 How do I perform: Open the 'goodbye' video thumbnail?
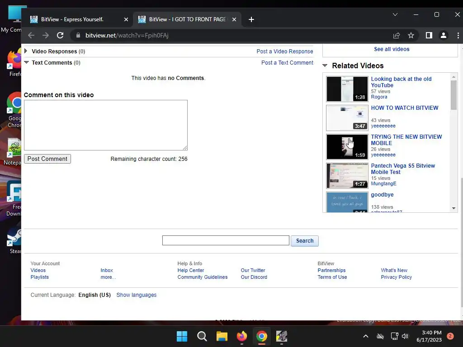pyautogui.click(x=347, y=202)
